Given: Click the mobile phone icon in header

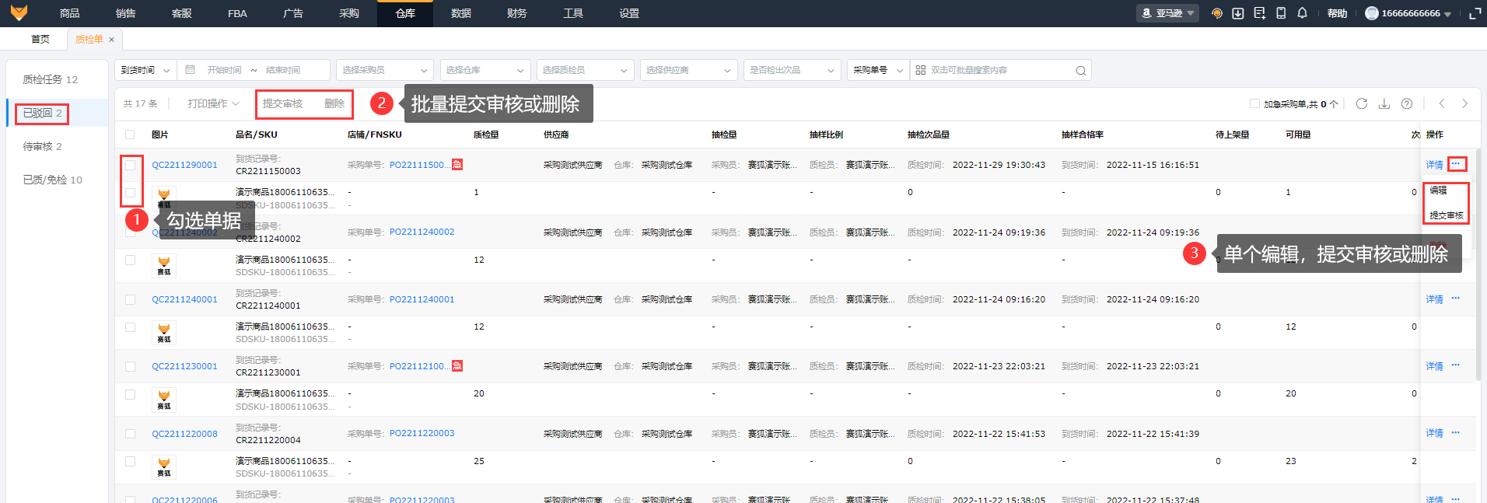Looking at the screenshot, I should pos(1281,13).
